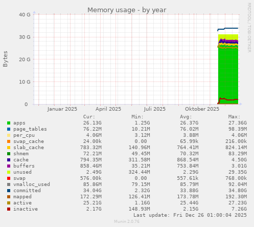Viewport: 254px width, 227px height.
Task: Click the 'inactive' legend label
Action: (x=26, y=209)
